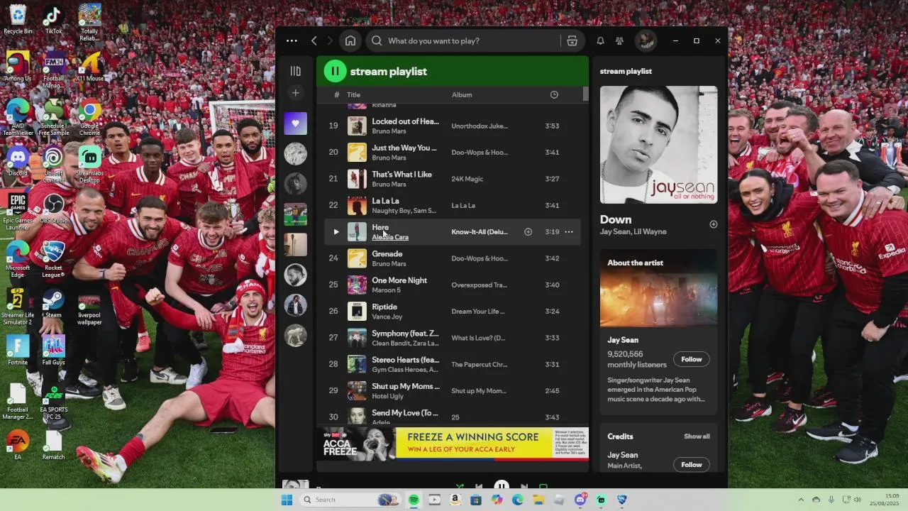The image size is (908, 511).
Task: Open second playlist thumbnail in library sidebar
Action: pos(296,154)
